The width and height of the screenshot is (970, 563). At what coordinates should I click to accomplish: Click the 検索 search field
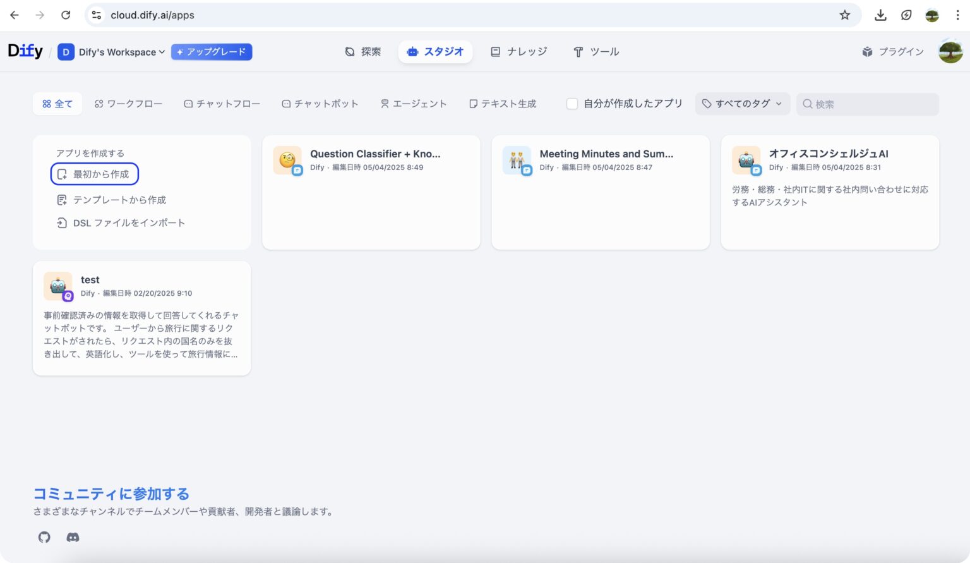(866, 104)
